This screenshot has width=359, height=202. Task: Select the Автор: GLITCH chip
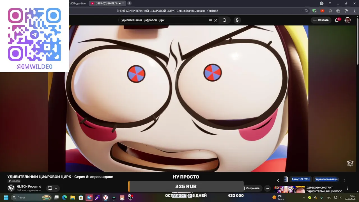click(300, 179)
